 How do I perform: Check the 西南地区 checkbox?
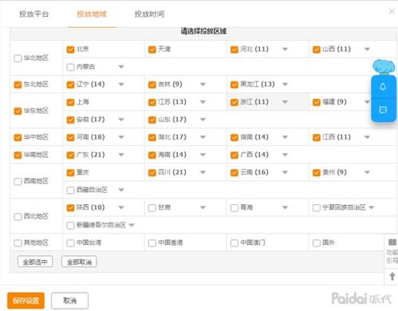(18, 182)
